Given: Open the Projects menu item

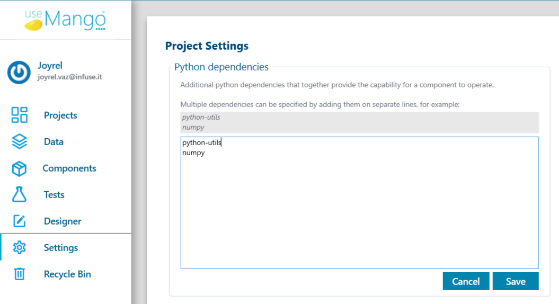Looking at the screenshot, I should point(60,115).
